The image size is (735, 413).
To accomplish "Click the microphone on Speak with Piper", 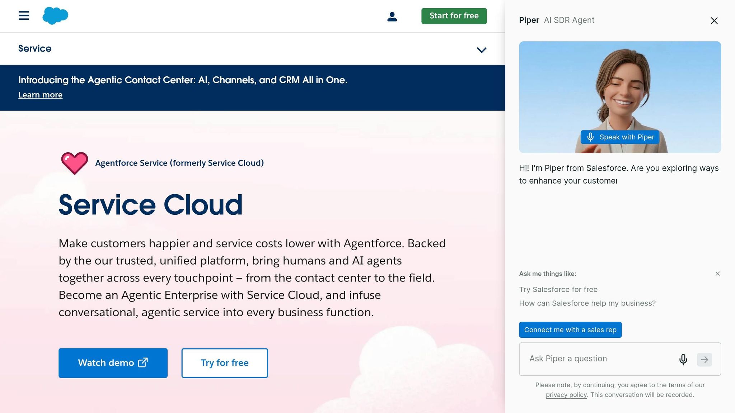I will (590, 137).
